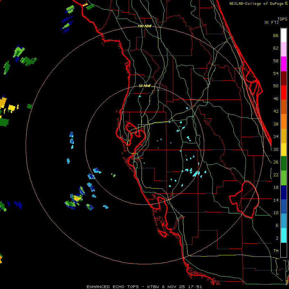Image resolution: width=289 pixels, height=289 pixels.
Task: Select the 6 scale label
Action: click(x=277, y=225)
